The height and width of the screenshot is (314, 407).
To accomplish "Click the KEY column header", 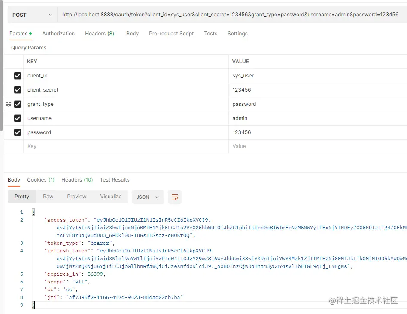I will (32, 62).
